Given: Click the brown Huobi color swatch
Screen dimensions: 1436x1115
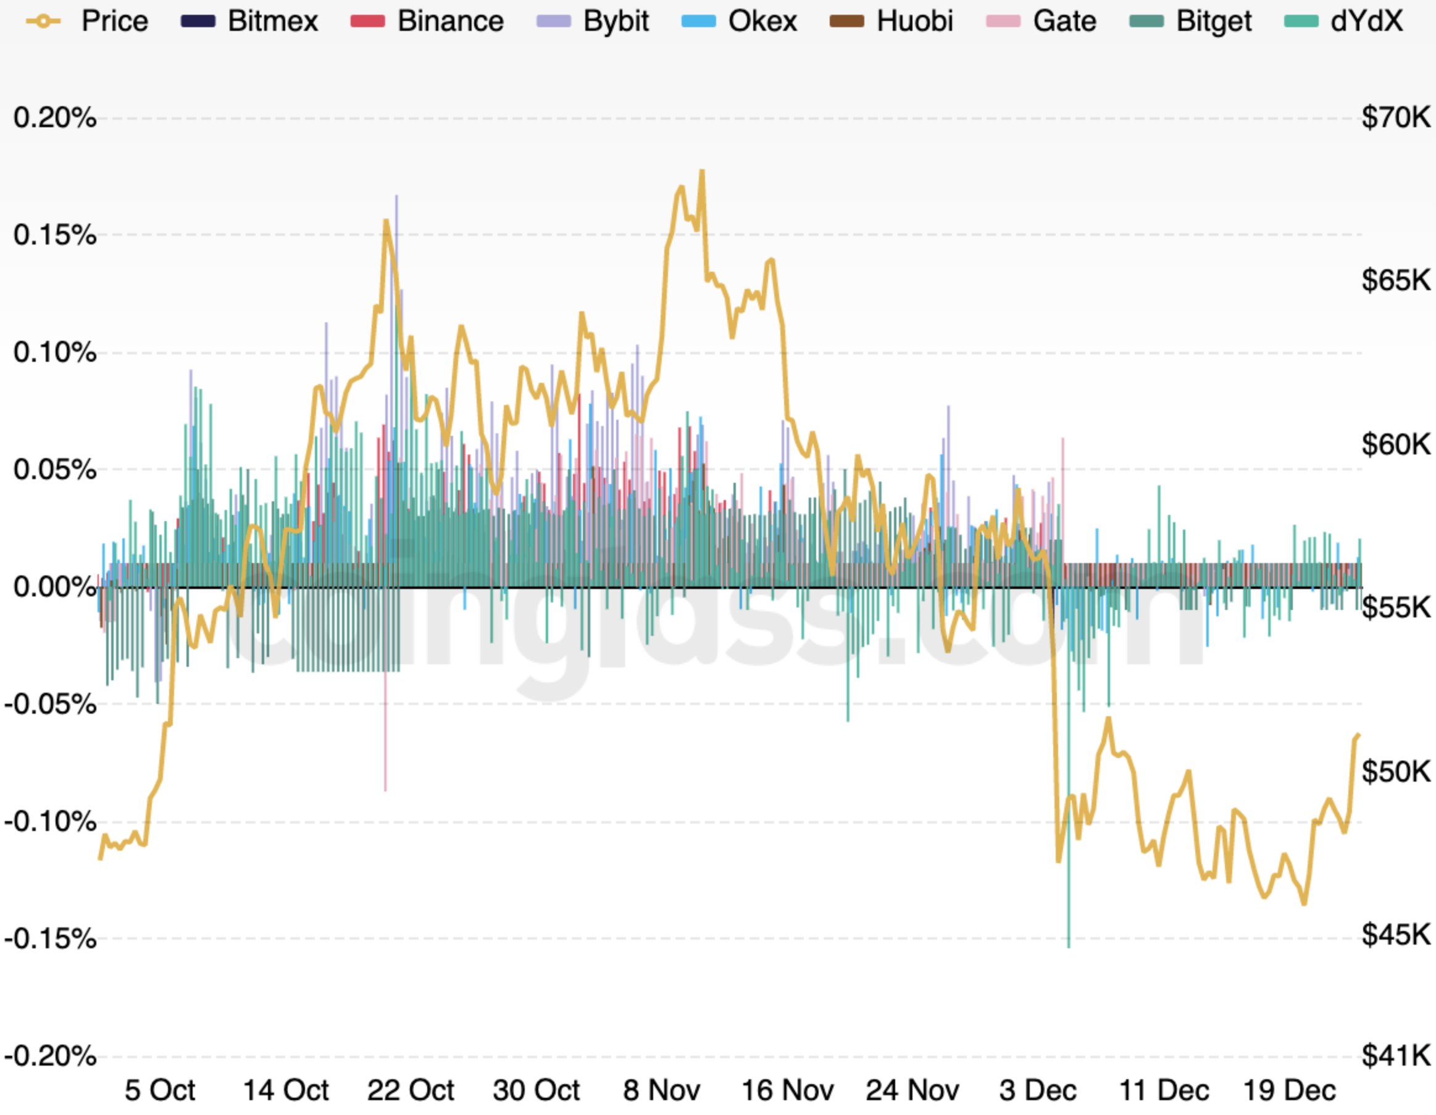Looking at the screenshot, I should 847,21.
